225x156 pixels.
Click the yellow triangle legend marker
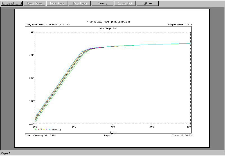(44, 129)
